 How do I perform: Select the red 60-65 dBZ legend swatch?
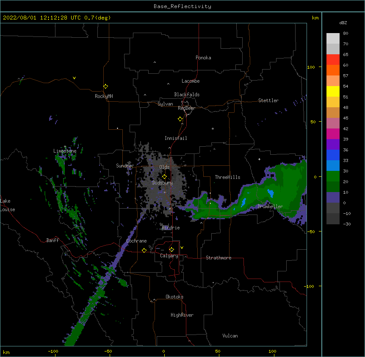tap(333, 60)
